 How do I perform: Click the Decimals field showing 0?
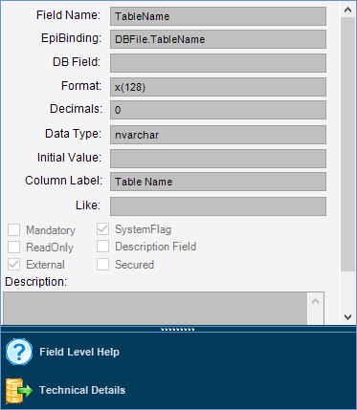(218, 110)
